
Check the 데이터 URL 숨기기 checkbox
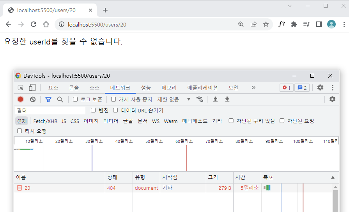tap(115, 110)
